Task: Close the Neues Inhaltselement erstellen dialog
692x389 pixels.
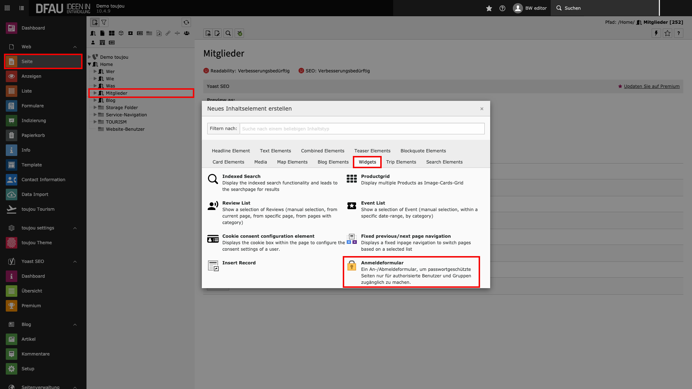Action: tap(482, 109)
